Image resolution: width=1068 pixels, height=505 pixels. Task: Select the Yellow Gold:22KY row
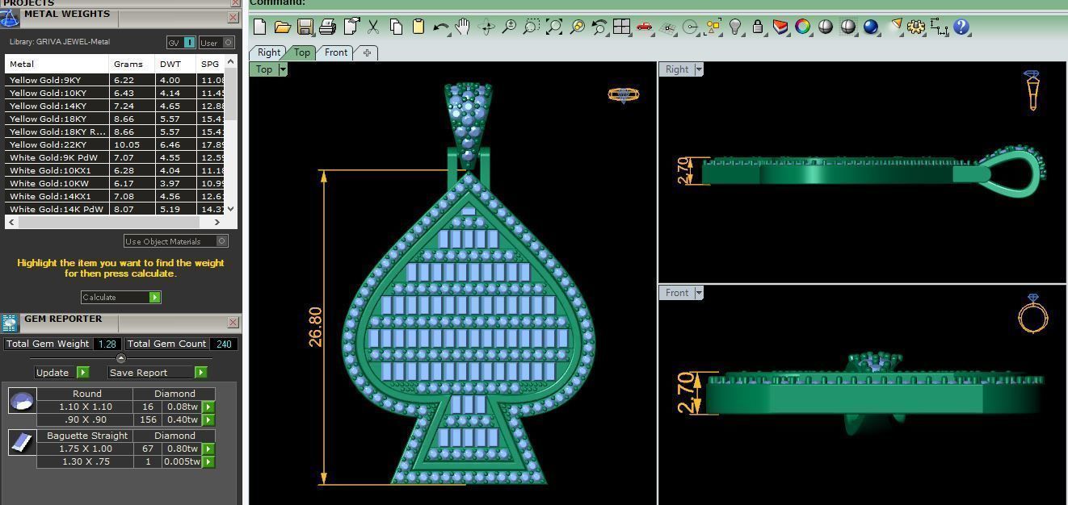point(115,144)
